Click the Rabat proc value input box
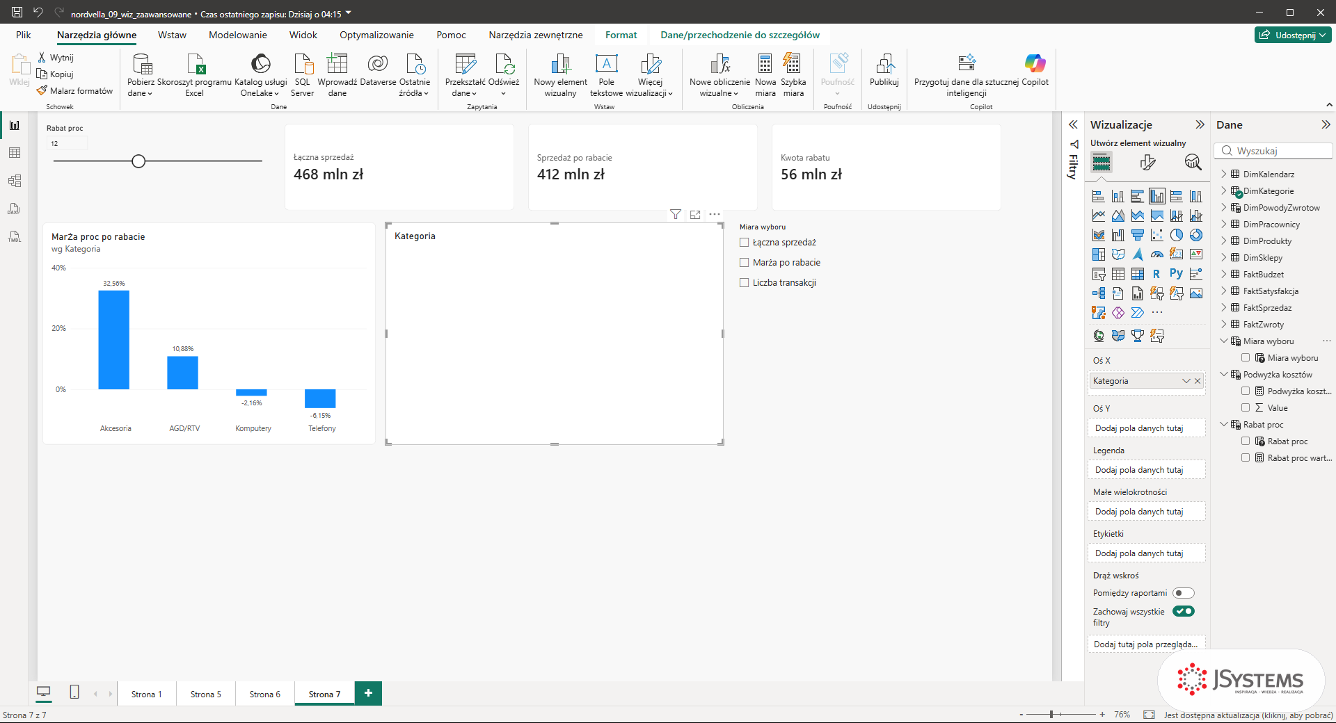Image resolution: width=1336 pixels, height=723 pixels. tap(67, 144)
